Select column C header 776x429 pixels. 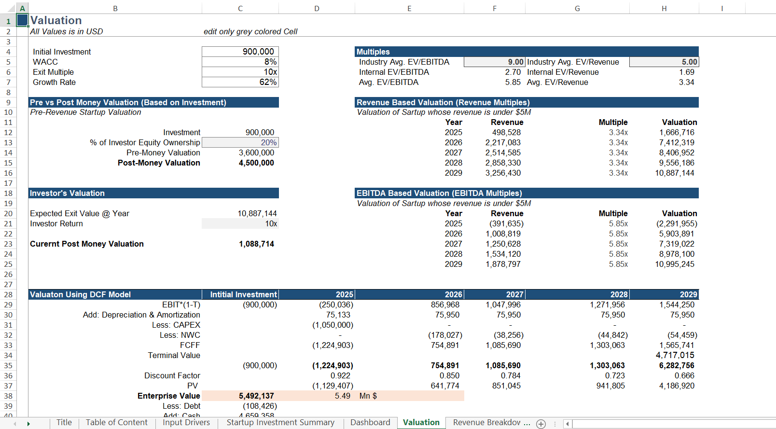240,8
